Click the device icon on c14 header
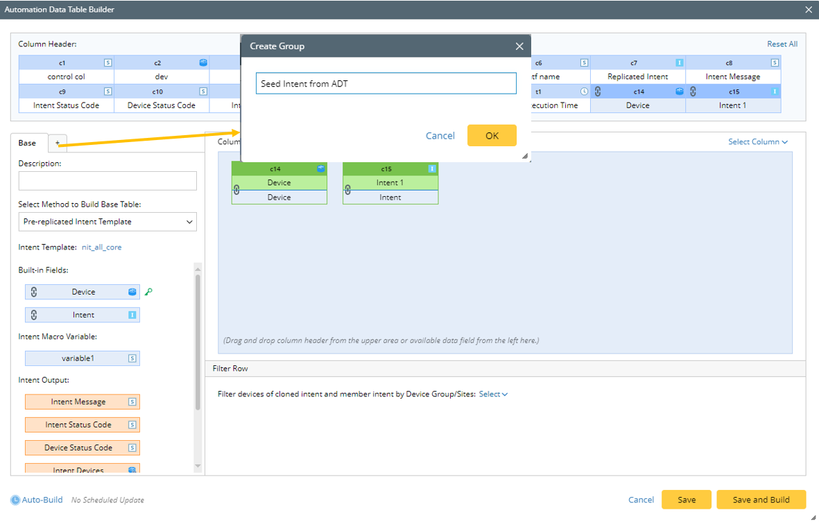The image size is (819, 524). pyautogui.click(x=679, y=91)
